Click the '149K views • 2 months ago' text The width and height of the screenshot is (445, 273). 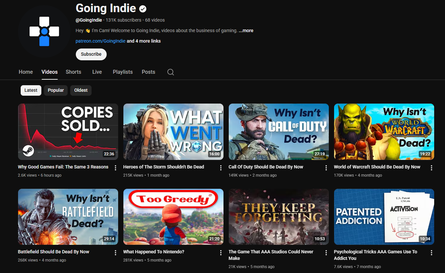253,175
